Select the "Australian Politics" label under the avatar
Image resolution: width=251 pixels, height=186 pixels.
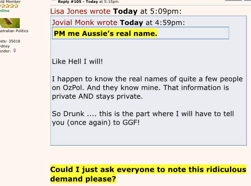pyautogui.click(x=14, y=31)
